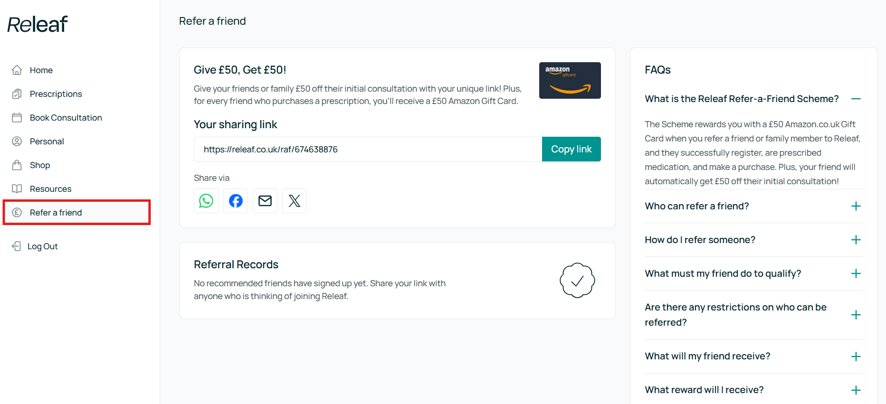Collapse the Refer-a-Friend Scheme FAQ

(856, 99)
